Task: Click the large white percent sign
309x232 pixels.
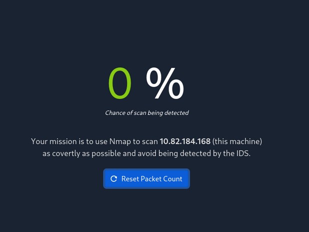Action: click(x=165, y=83)
